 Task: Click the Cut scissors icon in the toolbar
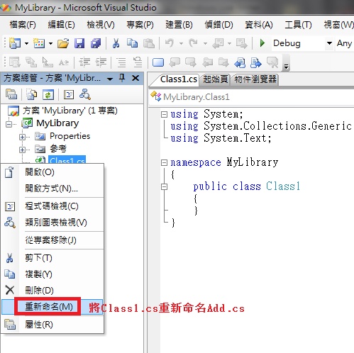(116, 43)
